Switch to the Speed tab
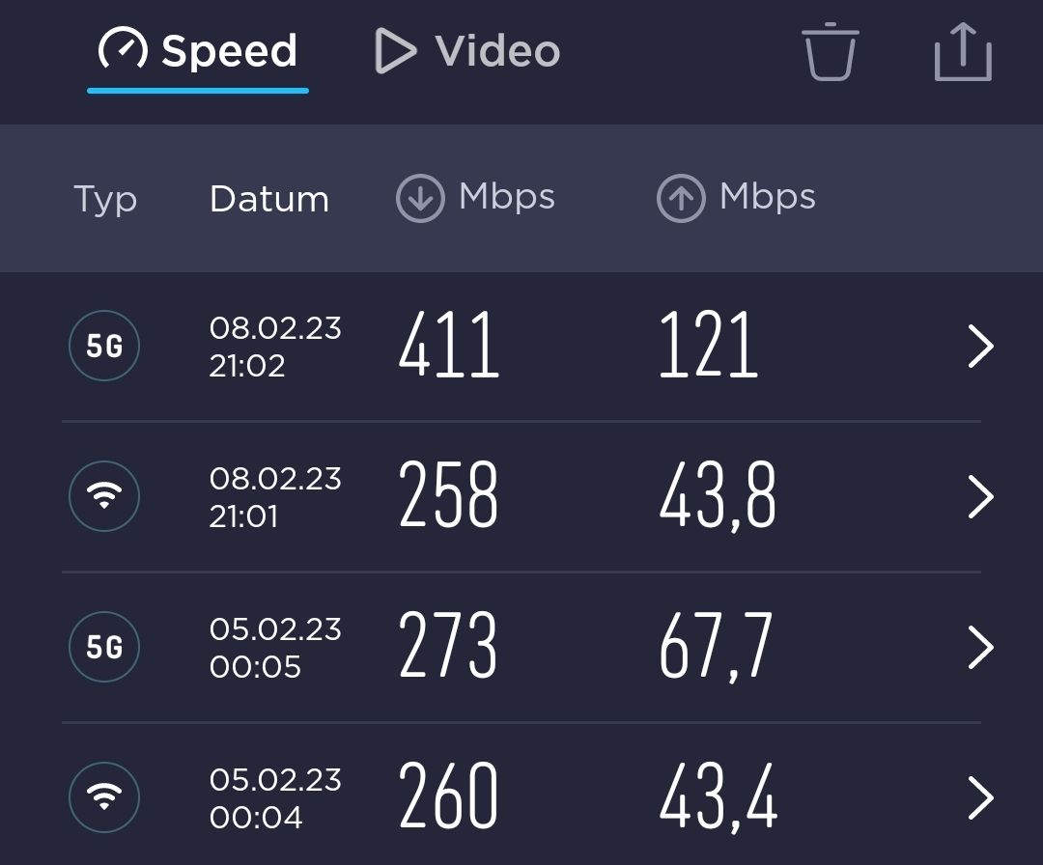Image resolution: width=1043 pixels, height=865 pixels. point(198,51)
